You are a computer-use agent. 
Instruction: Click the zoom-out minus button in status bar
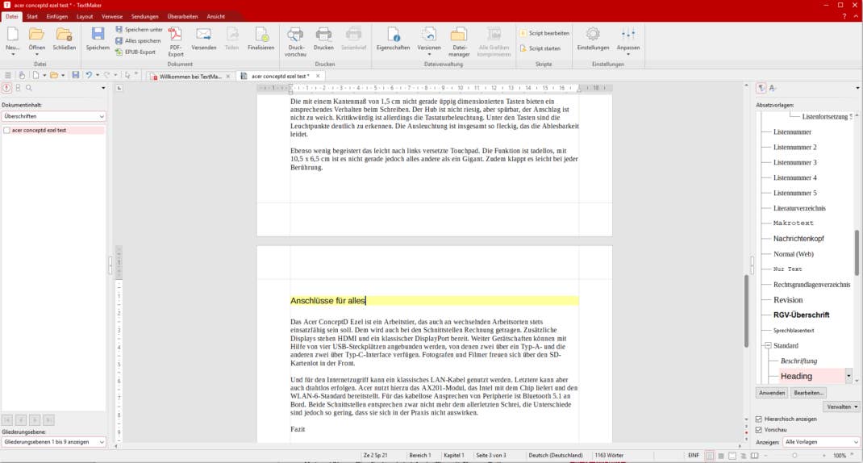click(x=765, y=456)
